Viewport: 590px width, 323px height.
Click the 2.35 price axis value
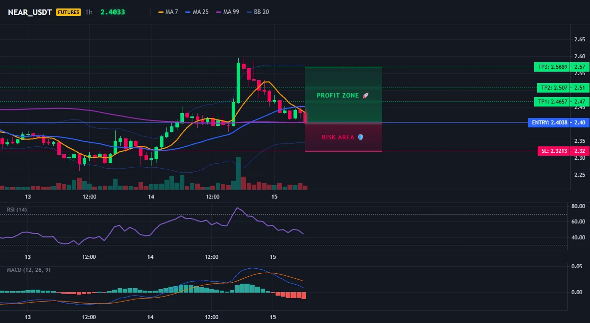(x=580, y=141)
